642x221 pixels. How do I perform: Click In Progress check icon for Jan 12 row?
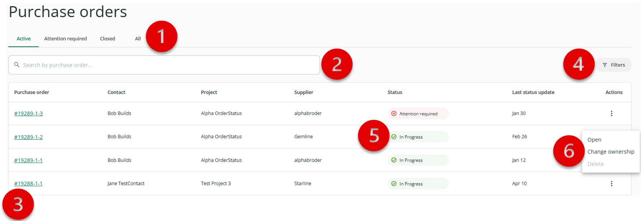[394, 160]
